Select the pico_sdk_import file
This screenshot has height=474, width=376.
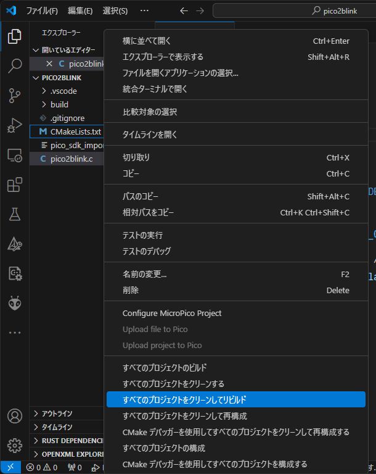point(67,146)
